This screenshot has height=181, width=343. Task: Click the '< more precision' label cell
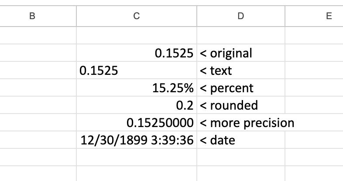[241, 123]
